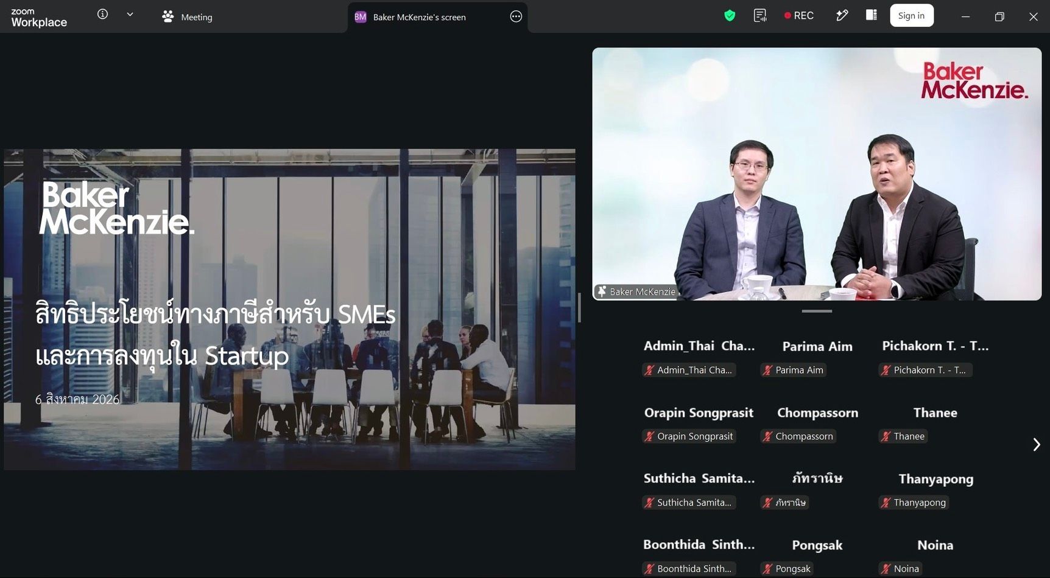
Task: Click muted mic icon for Pichakorn T.
Action: click(886, 370)
